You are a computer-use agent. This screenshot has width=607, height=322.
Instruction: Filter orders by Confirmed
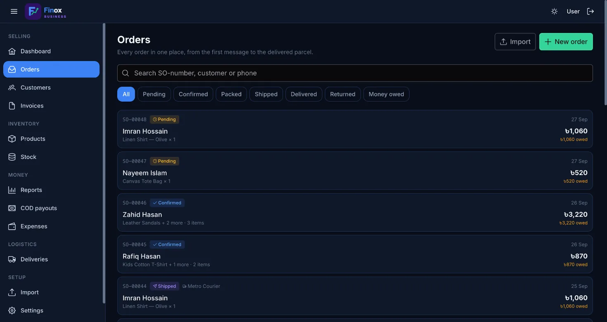point(193,94)
